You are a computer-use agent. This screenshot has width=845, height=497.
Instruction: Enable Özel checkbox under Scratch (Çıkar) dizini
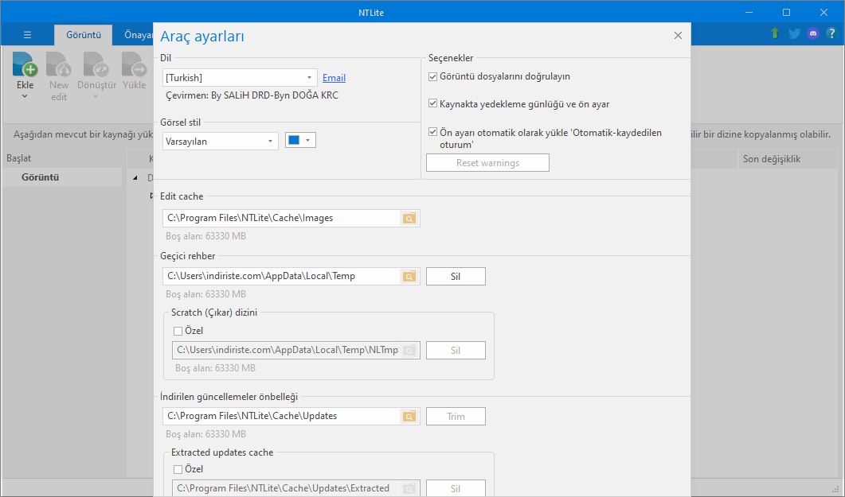(x=178, y=332)
